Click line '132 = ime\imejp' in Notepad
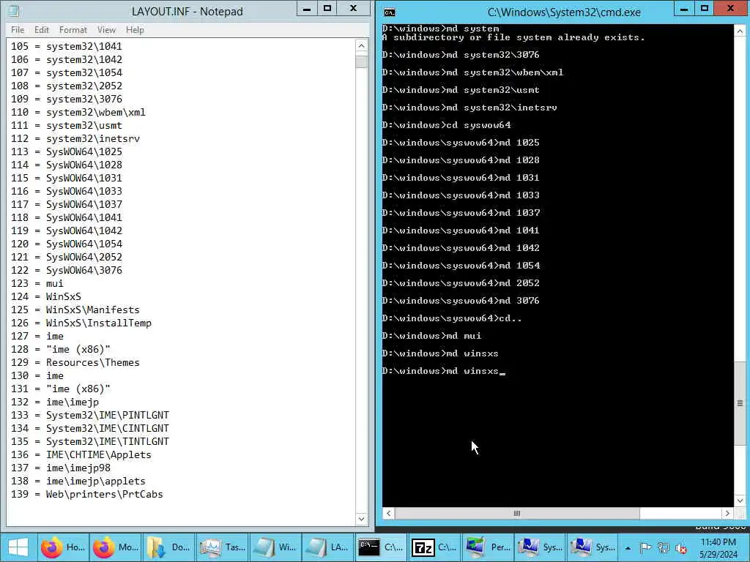750x562 pixels. tap(54, 402)
